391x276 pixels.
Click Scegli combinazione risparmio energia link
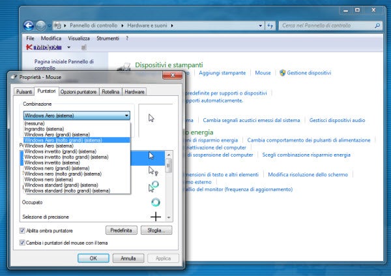tap(306, 155)
